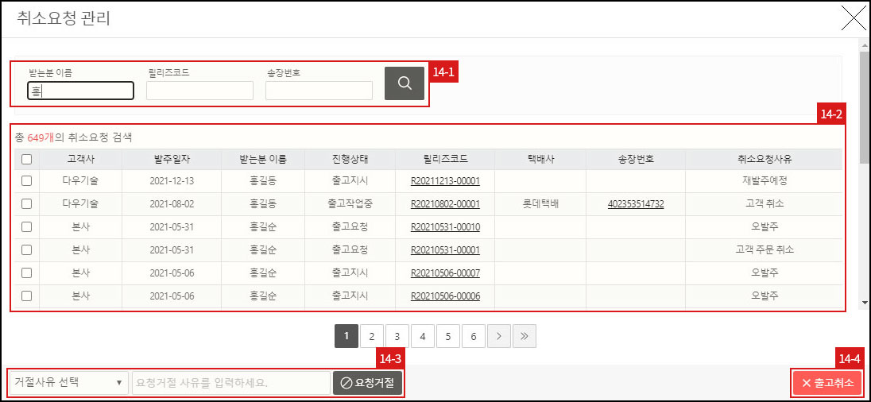Open page 2 of results

372,337
